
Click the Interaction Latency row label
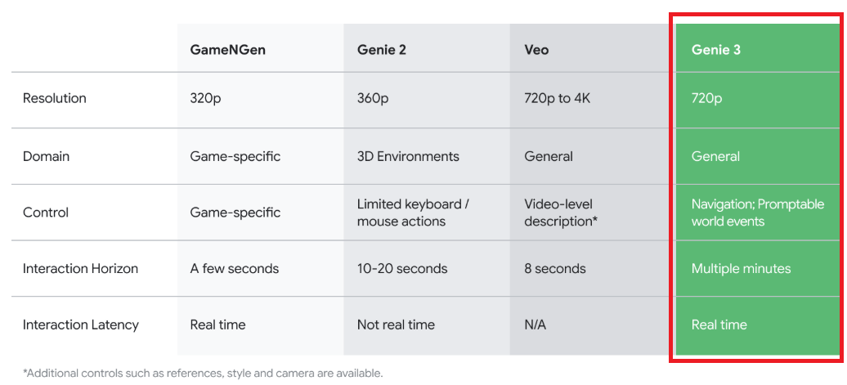pyautogui.click(x=80, y=325)
